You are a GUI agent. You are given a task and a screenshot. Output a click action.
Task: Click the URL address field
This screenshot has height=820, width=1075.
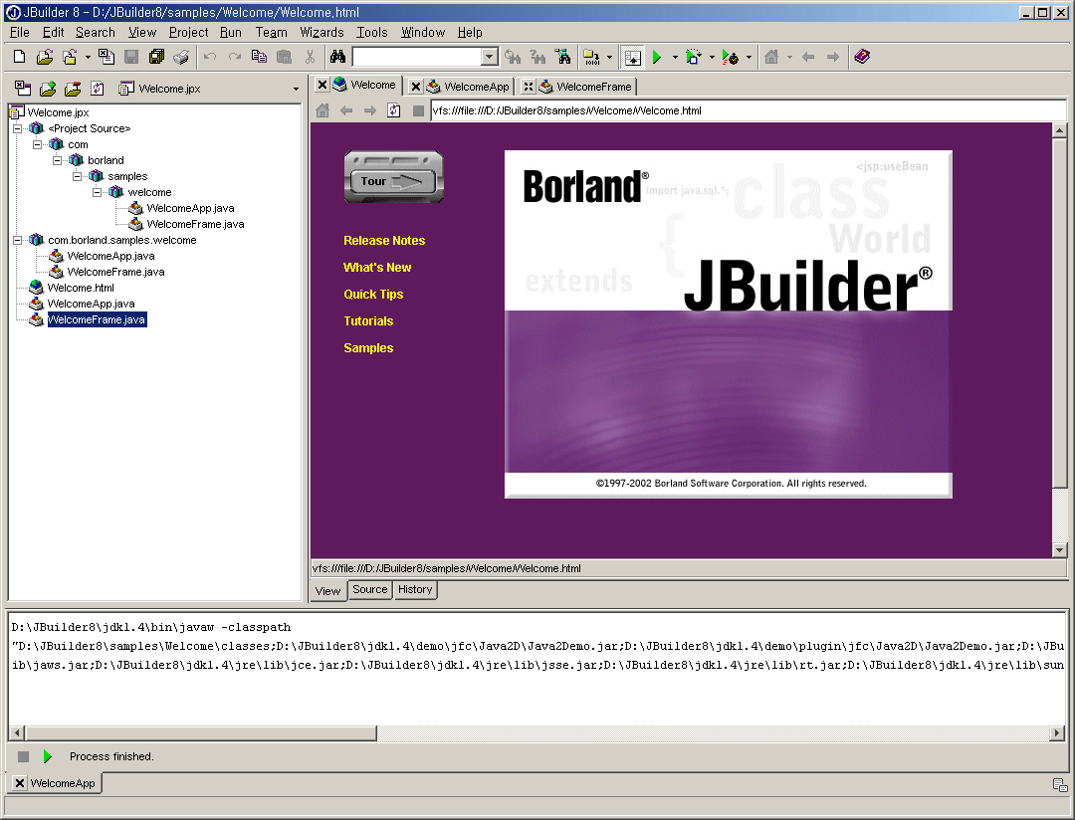(737, 110)
